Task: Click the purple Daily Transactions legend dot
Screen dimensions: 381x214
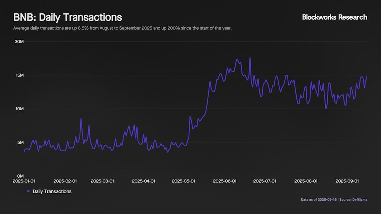Action: coord(29,191)
